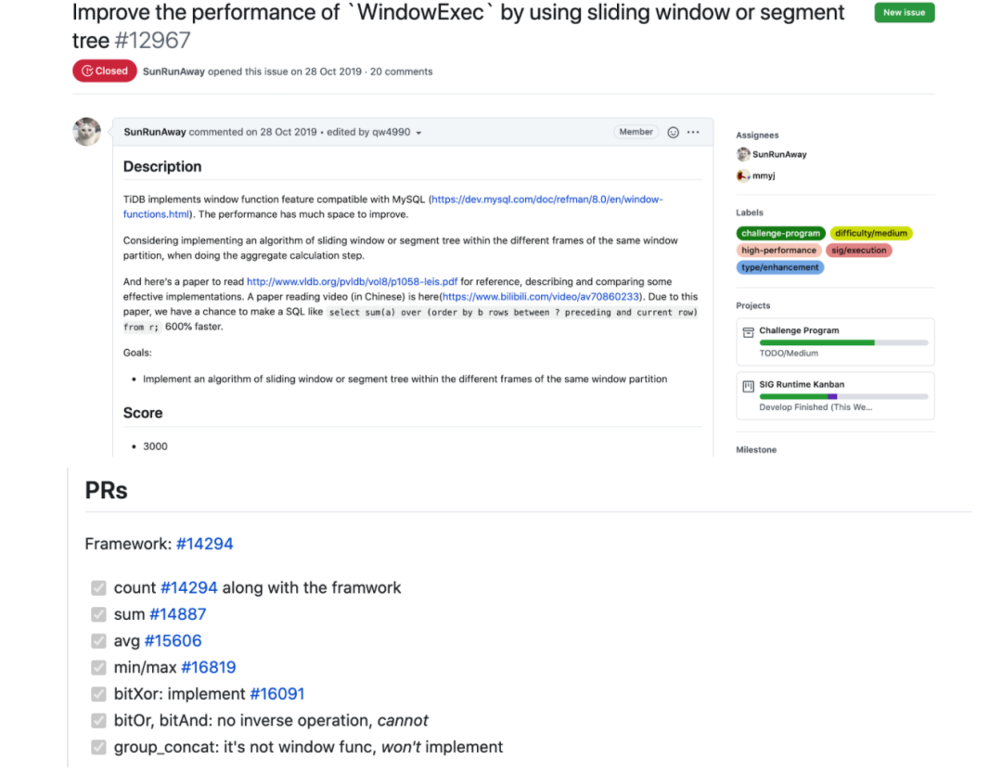Viewport: 1002px width, 772px height.
Task: Click SunRunAway's cat avatar beside the comment
Action: [86, 132]
